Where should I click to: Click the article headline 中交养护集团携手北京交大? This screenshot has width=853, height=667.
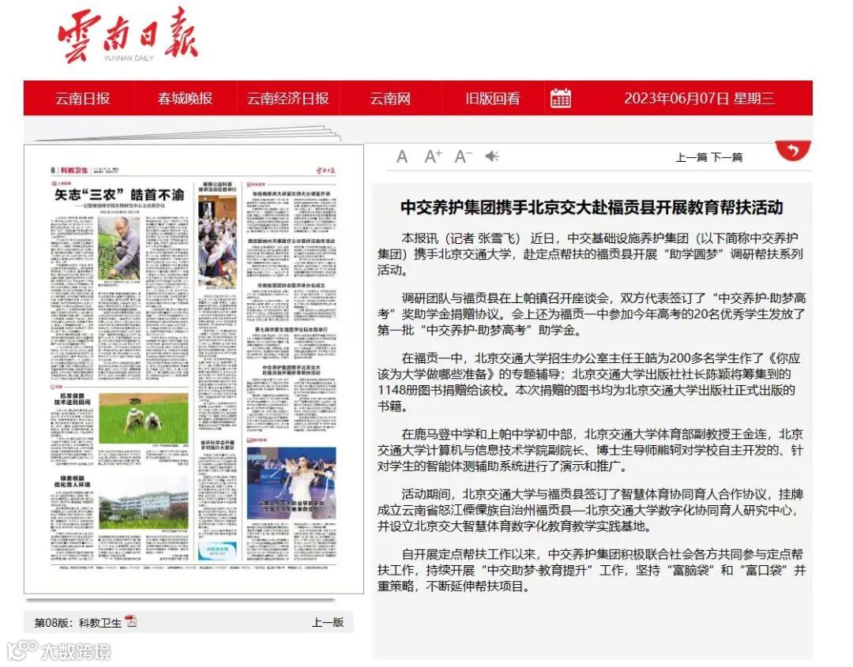coord(592,207)
